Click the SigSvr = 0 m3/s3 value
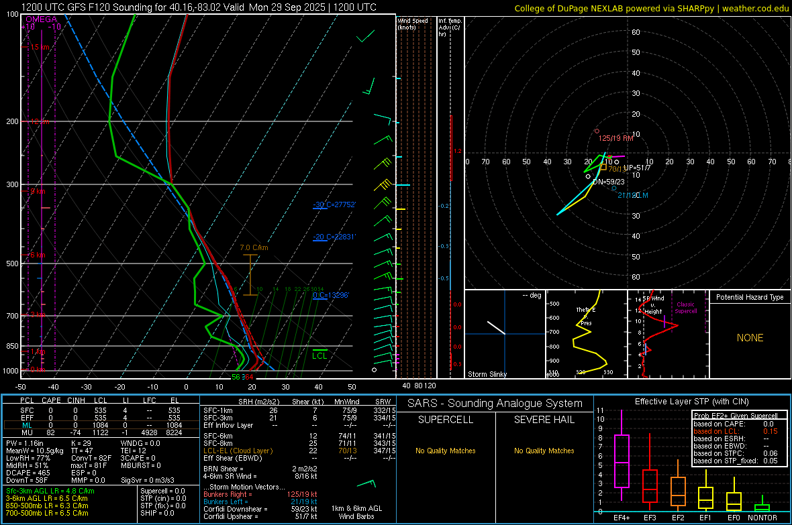The image size is (792, 525). pos(148,480)
